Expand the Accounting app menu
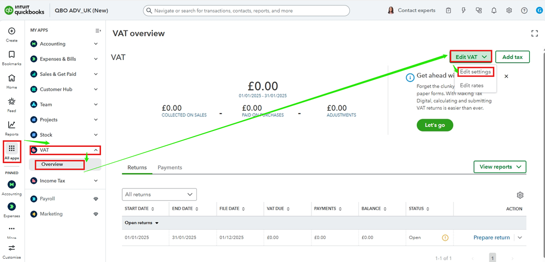Screen dimensions: 545x262 coord(96,44)
